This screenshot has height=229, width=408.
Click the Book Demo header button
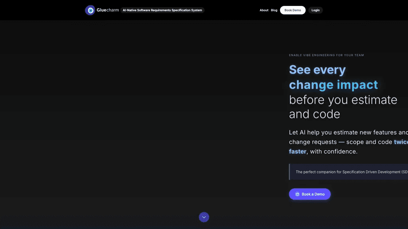click(293, 10)
